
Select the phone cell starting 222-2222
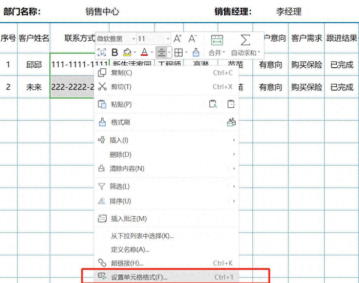(x=72, y=87)
